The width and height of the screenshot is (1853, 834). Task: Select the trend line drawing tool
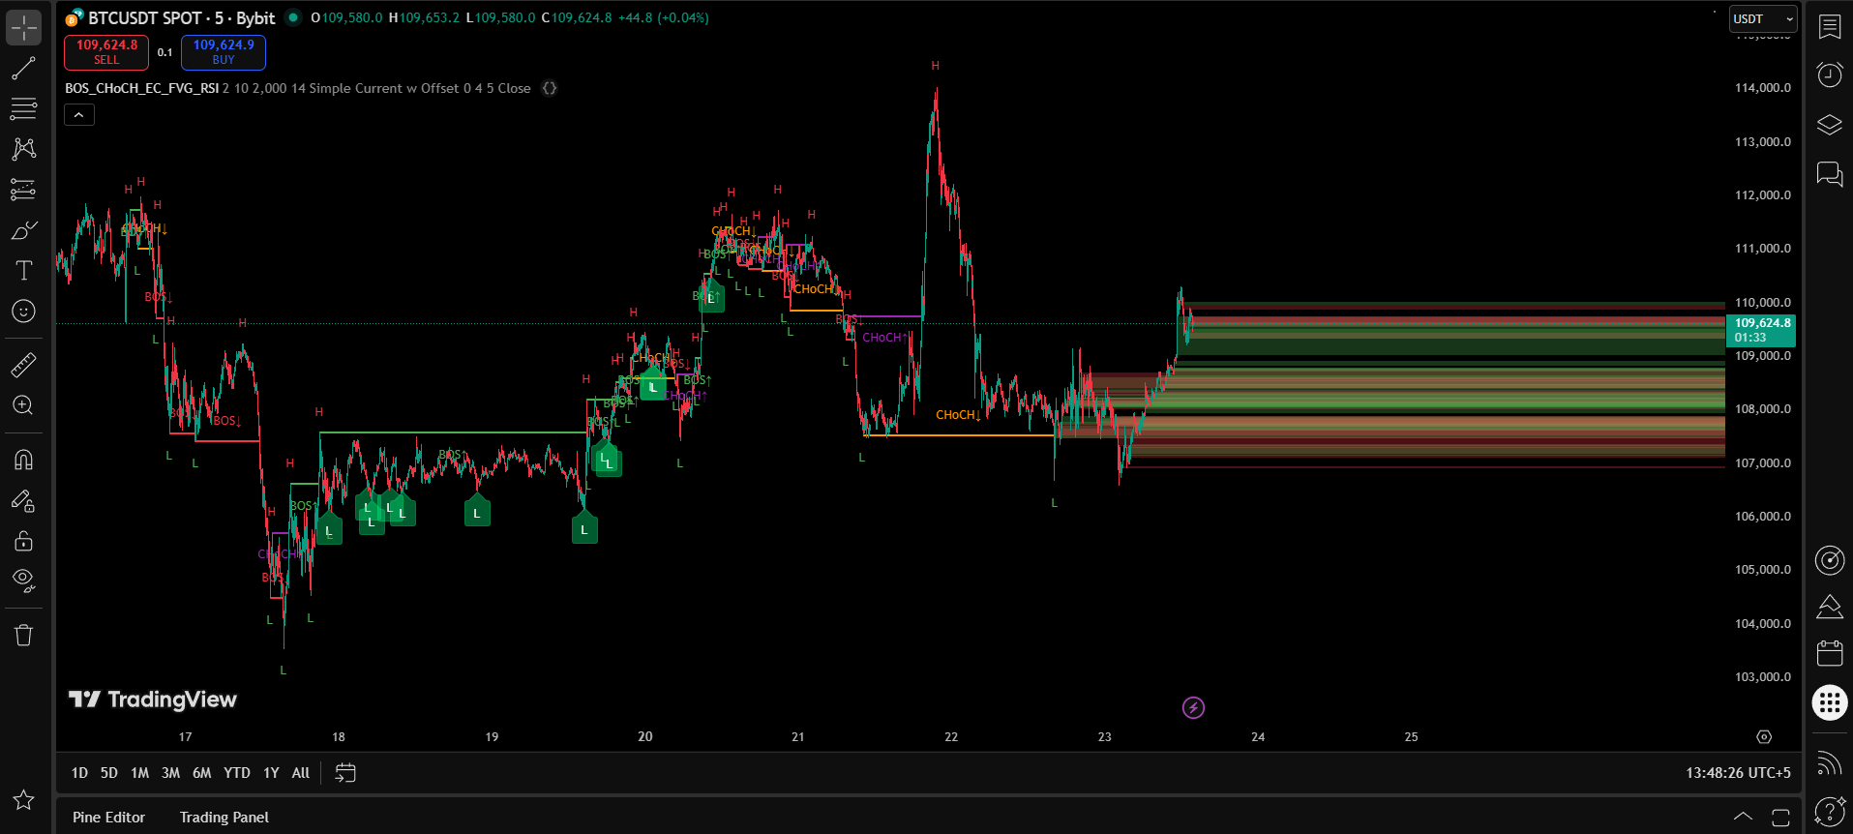pyautogui.click(x=23, y=68)
